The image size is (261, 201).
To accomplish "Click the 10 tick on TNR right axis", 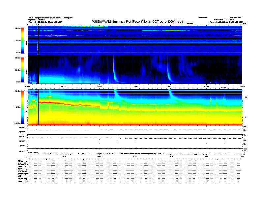I will [245, 118].
